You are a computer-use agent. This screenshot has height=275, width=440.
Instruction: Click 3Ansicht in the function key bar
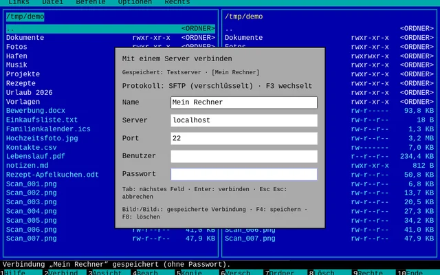click(x=104, y=272)
